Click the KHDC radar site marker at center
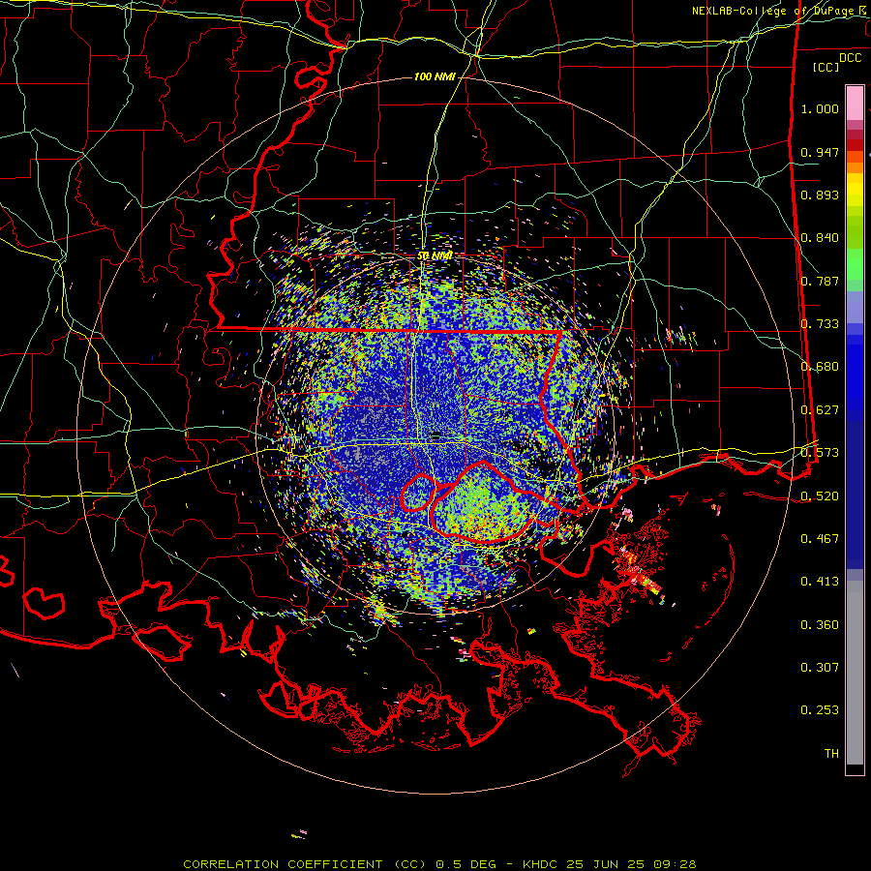The image size is (871, 871). click(x=435, y=436)
